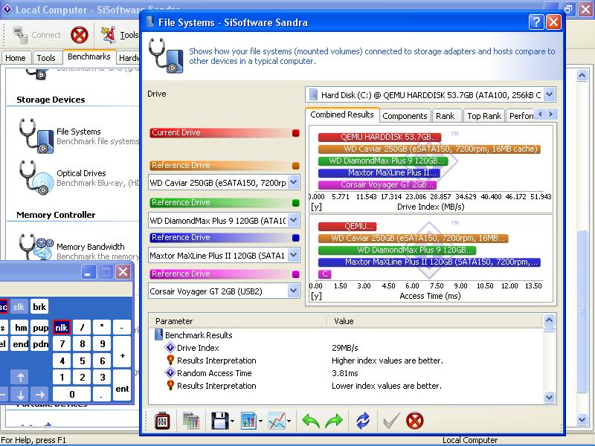The image size is (595, 446).
Task: Click the help question mark button in title bar
Action: [x=536, y=22]
